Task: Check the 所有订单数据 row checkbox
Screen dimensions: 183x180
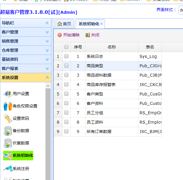Action: pyautogui.click(x=66, y=131)
